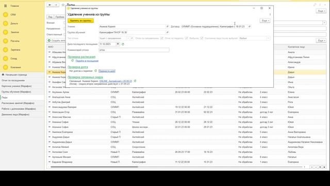Click the ФИО column header

pos(51,47)
